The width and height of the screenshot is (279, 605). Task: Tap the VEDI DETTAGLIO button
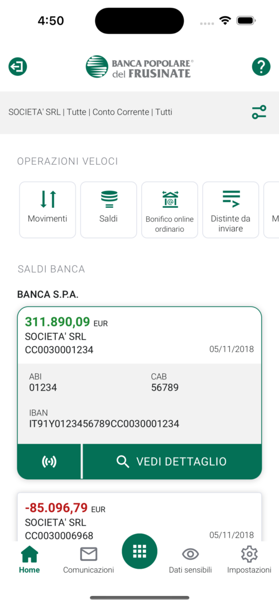pos(172,461)
